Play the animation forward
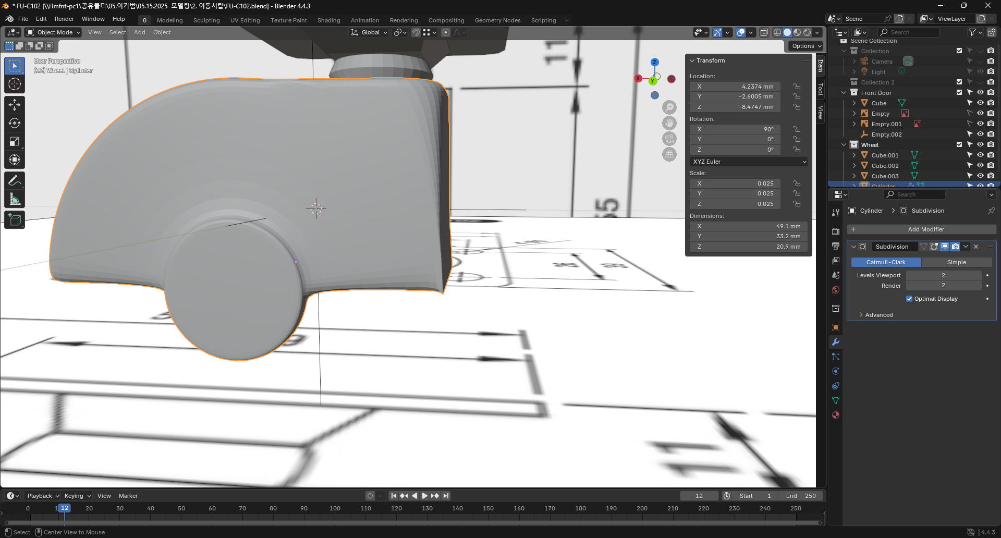The image size is (1001, 538). point(425,496)
